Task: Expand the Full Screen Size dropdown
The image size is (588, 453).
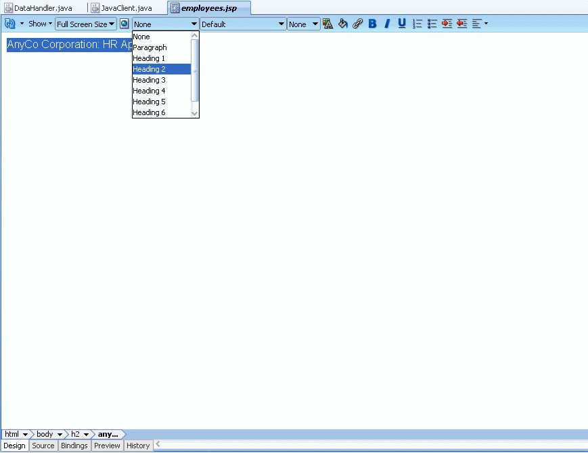Action: coord(85,24)
